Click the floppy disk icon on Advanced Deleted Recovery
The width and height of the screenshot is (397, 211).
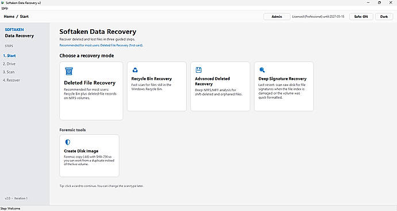click(199, 70)
